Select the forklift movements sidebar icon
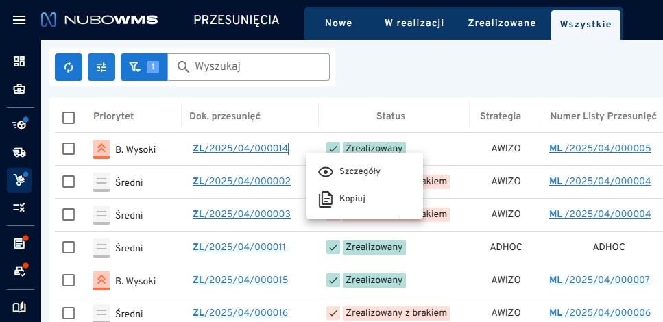The image size is (663, 322). click(x=20, y=179)
